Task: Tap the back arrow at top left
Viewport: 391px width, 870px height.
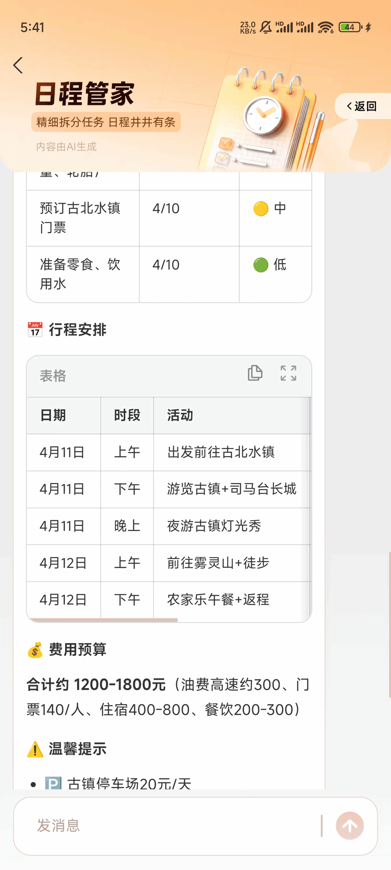Action: tap(18, 65)
